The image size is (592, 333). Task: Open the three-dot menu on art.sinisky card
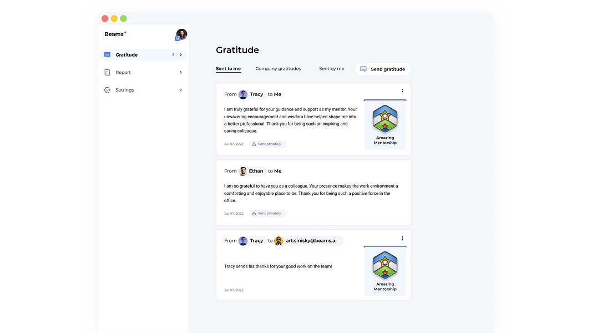[x=402, y=238]
